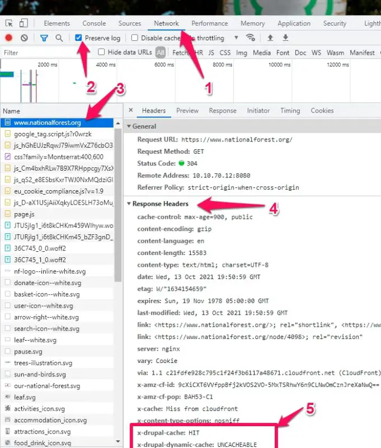Open network search with magnifier icon
The width and height of the screenshot is (381, 448).
pos(59,38)
